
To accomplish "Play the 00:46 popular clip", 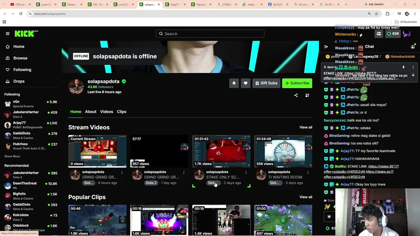I will tap(97, 220).
